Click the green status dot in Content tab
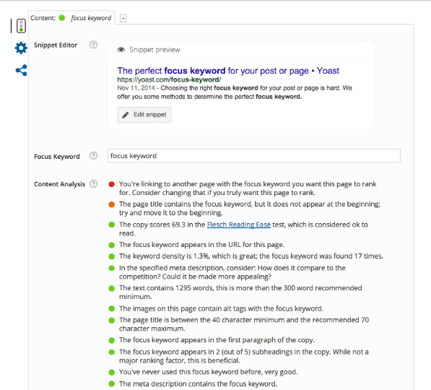The height and width of the screenshot is (390, 431). tap(62, 18)
